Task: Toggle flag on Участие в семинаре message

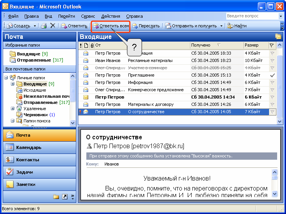Action: coord(273,68)
